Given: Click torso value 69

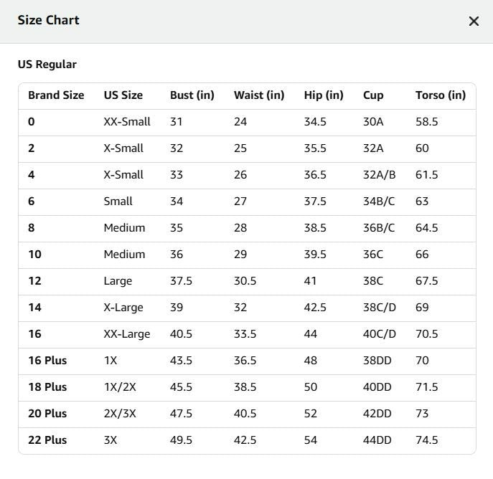Looking at the screenshot, I should (422, 308).
